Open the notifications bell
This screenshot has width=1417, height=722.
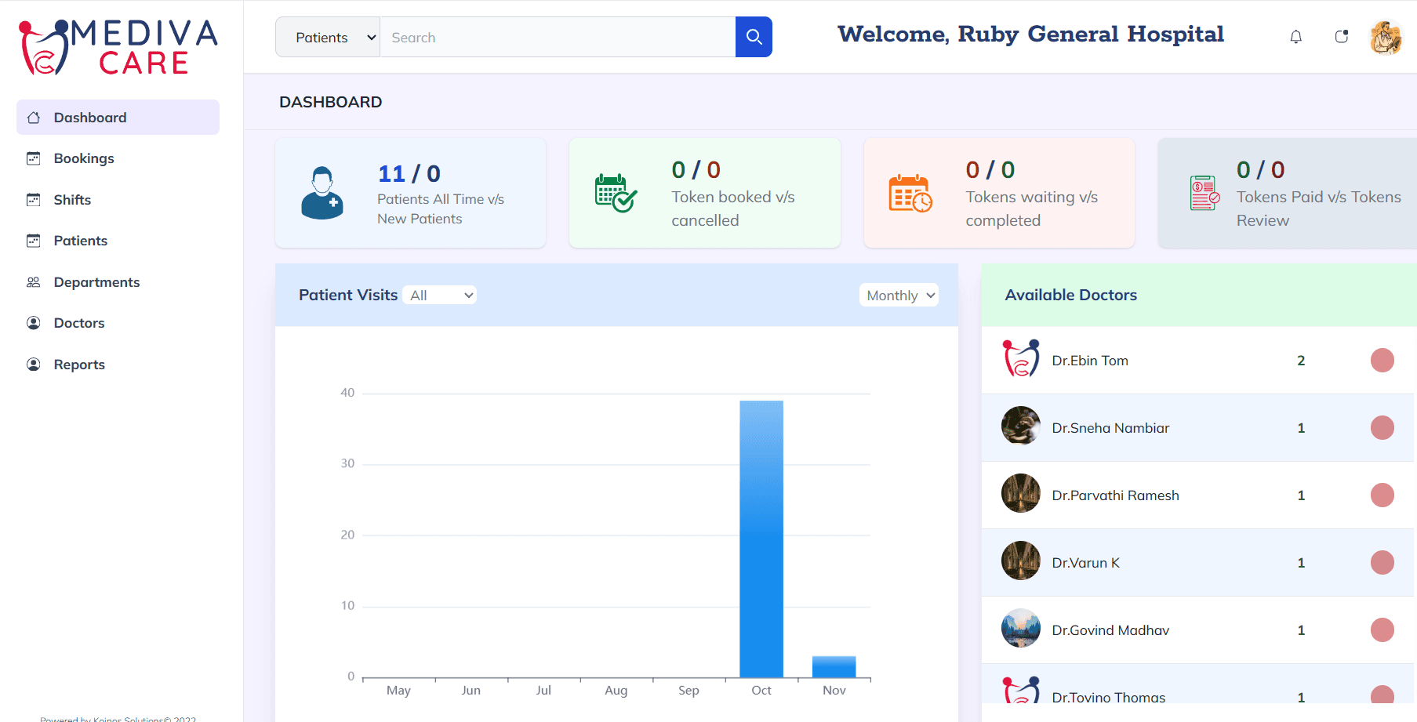(1295, 37)
